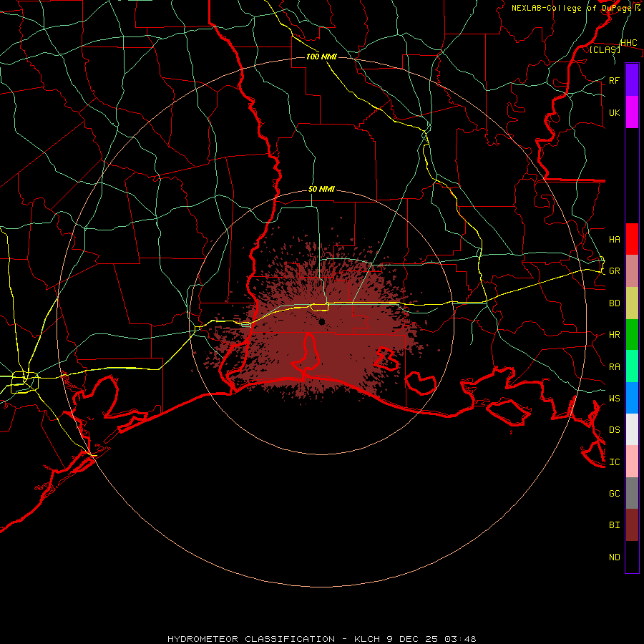Click the RF purple legend swatch
Screen dimensions: 644x644
632,80
